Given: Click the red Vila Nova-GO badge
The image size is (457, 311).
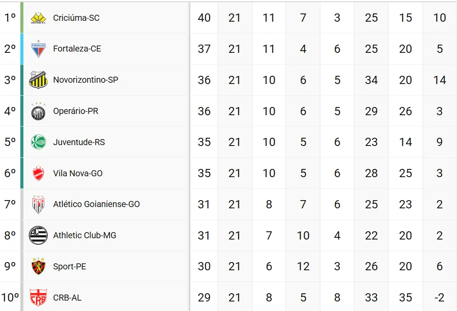Looking at the screenshot, I should point(38,173).
